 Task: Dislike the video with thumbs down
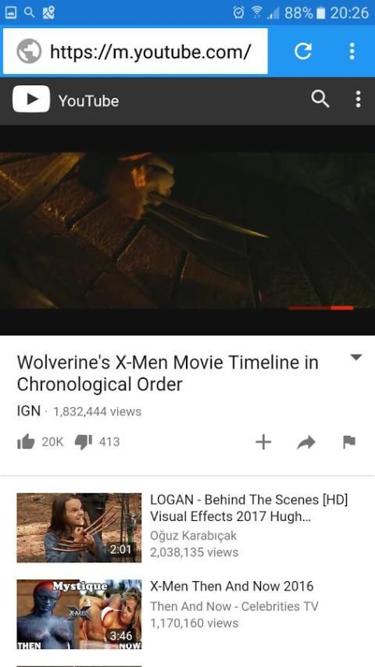[x=84, y=442]
